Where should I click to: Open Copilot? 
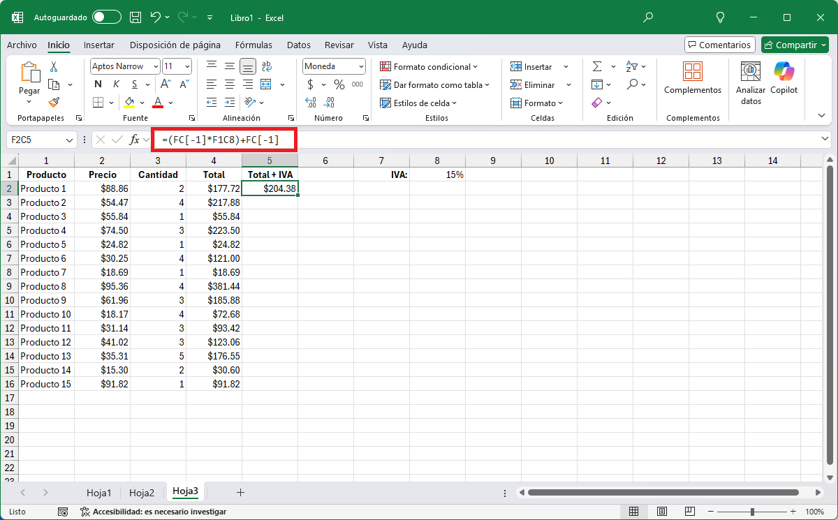tap(784, 78)
